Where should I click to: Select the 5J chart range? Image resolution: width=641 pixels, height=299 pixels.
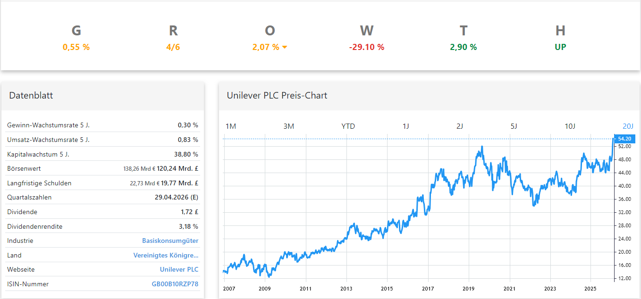coord(514,126)
